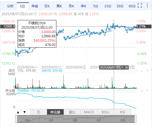
Task: Click the highlighted 2025/08/07/四21:30 crosshair time label
Action: point(114,67)
